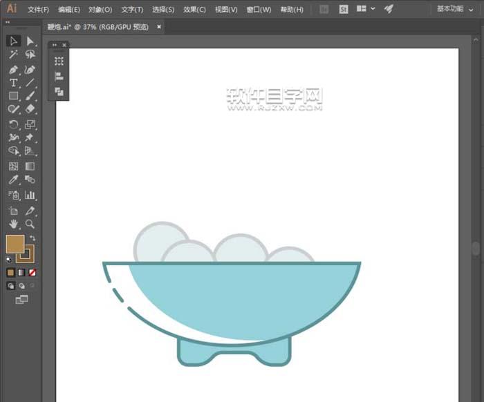Open the 基本功能 workspace dropdown
Screen dimensions: 484x402
(x=455, y=9)
